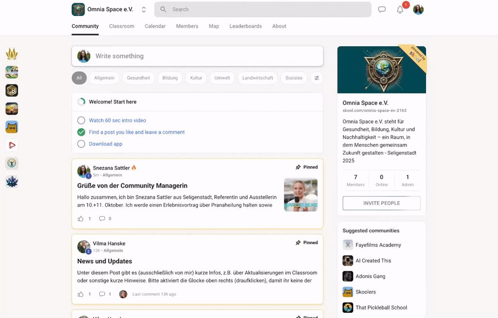The height and width of the screenshot is (318, 498).
Task: Switch to the Community tab
Action: (x=85, y=26)
